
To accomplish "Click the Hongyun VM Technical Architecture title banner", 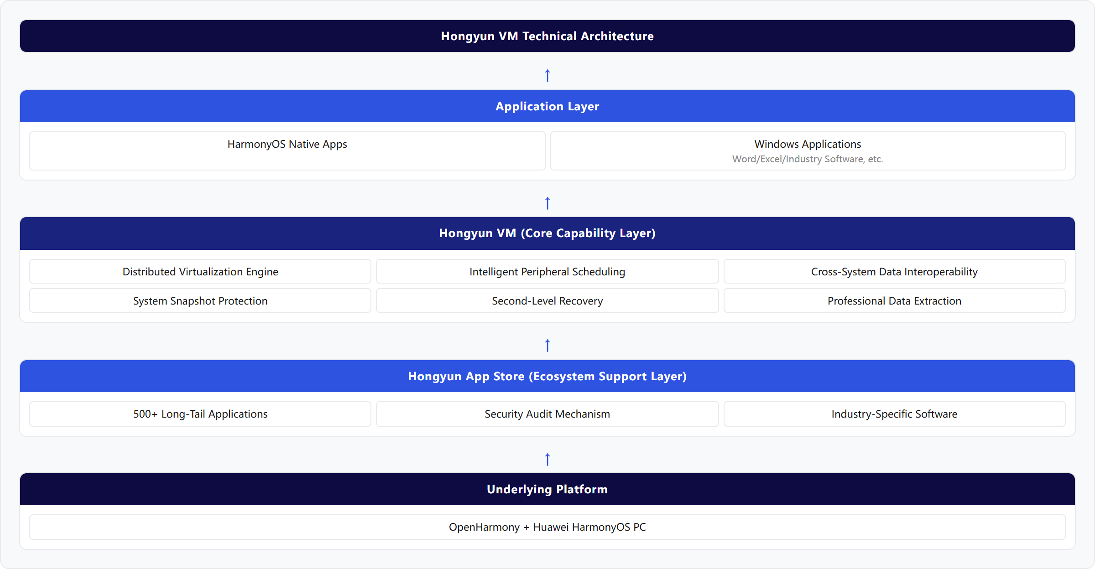I will tap(547, 36).
